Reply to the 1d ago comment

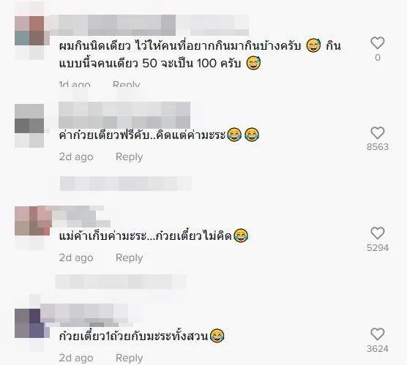click(x=127, y=84)
